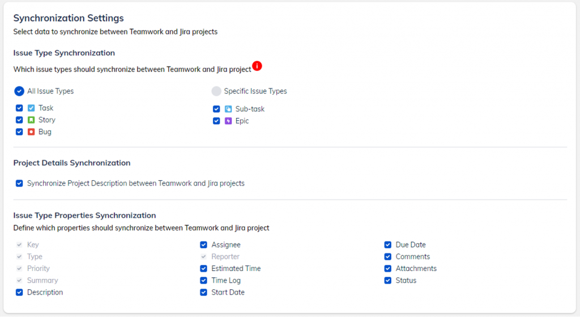The image size is (580, 317).
Task: Click the green Story issue type icon
Action: pyautogui.click(x=32, y=120)
